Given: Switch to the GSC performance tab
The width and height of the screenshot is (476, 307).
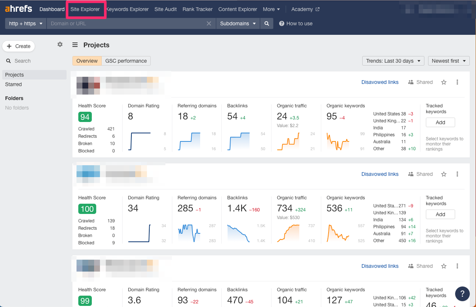Looking at the screenshot, I should coord(126,61).
